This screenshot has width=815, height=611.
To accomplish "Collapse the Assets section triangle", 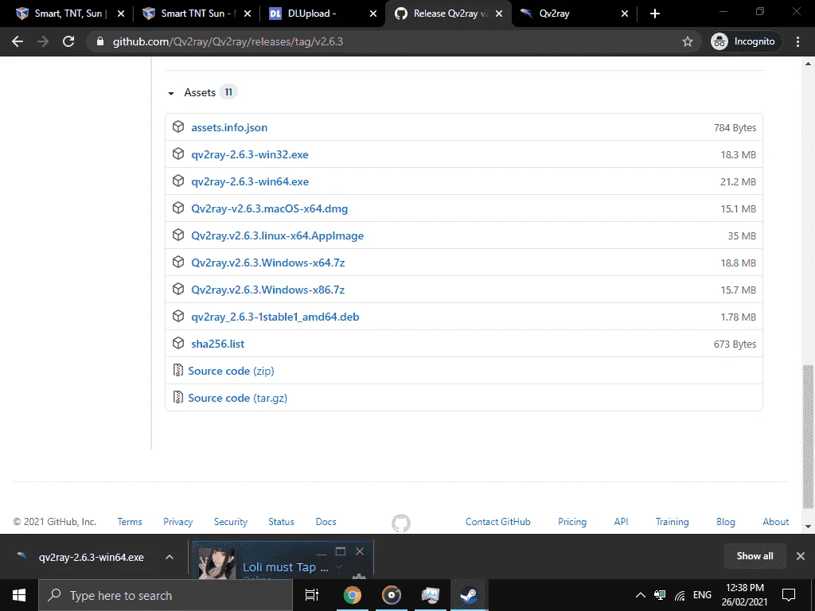I will tap(171, 93).
